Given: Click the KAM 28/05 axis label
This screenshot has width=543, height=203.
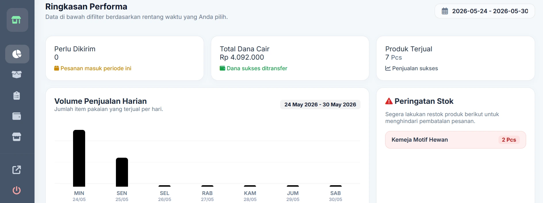Looking at the screenshot, I should [x=250, y=196].
